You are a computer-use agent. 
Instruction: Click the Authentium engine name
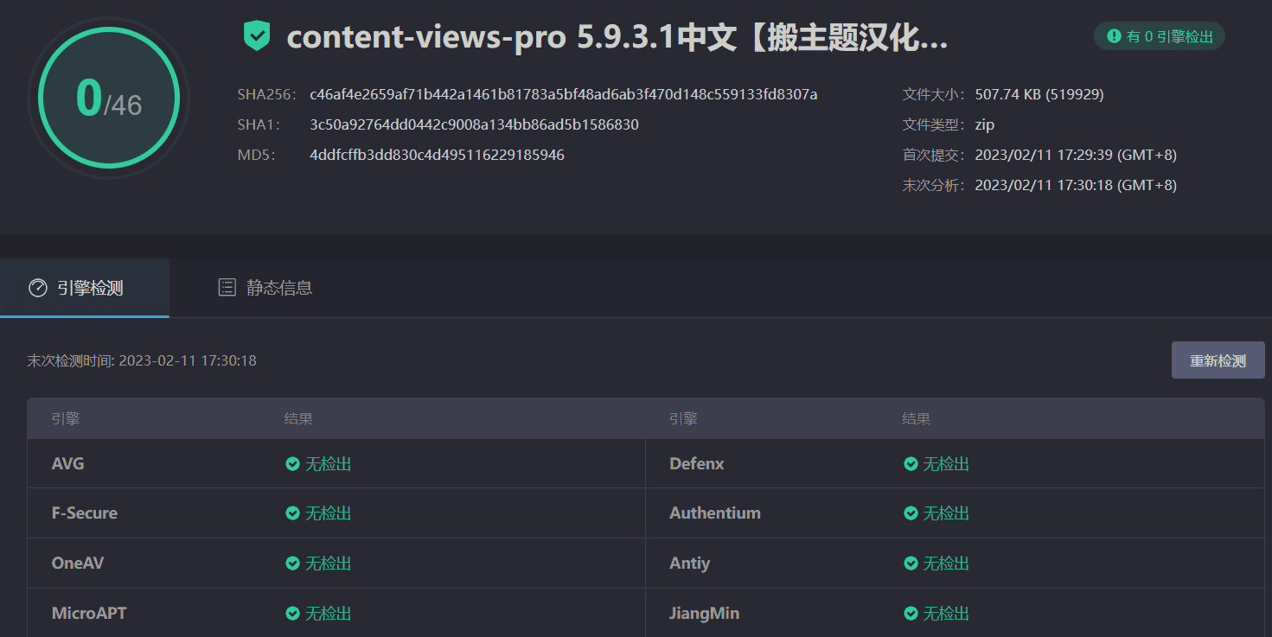coord(715,513)
